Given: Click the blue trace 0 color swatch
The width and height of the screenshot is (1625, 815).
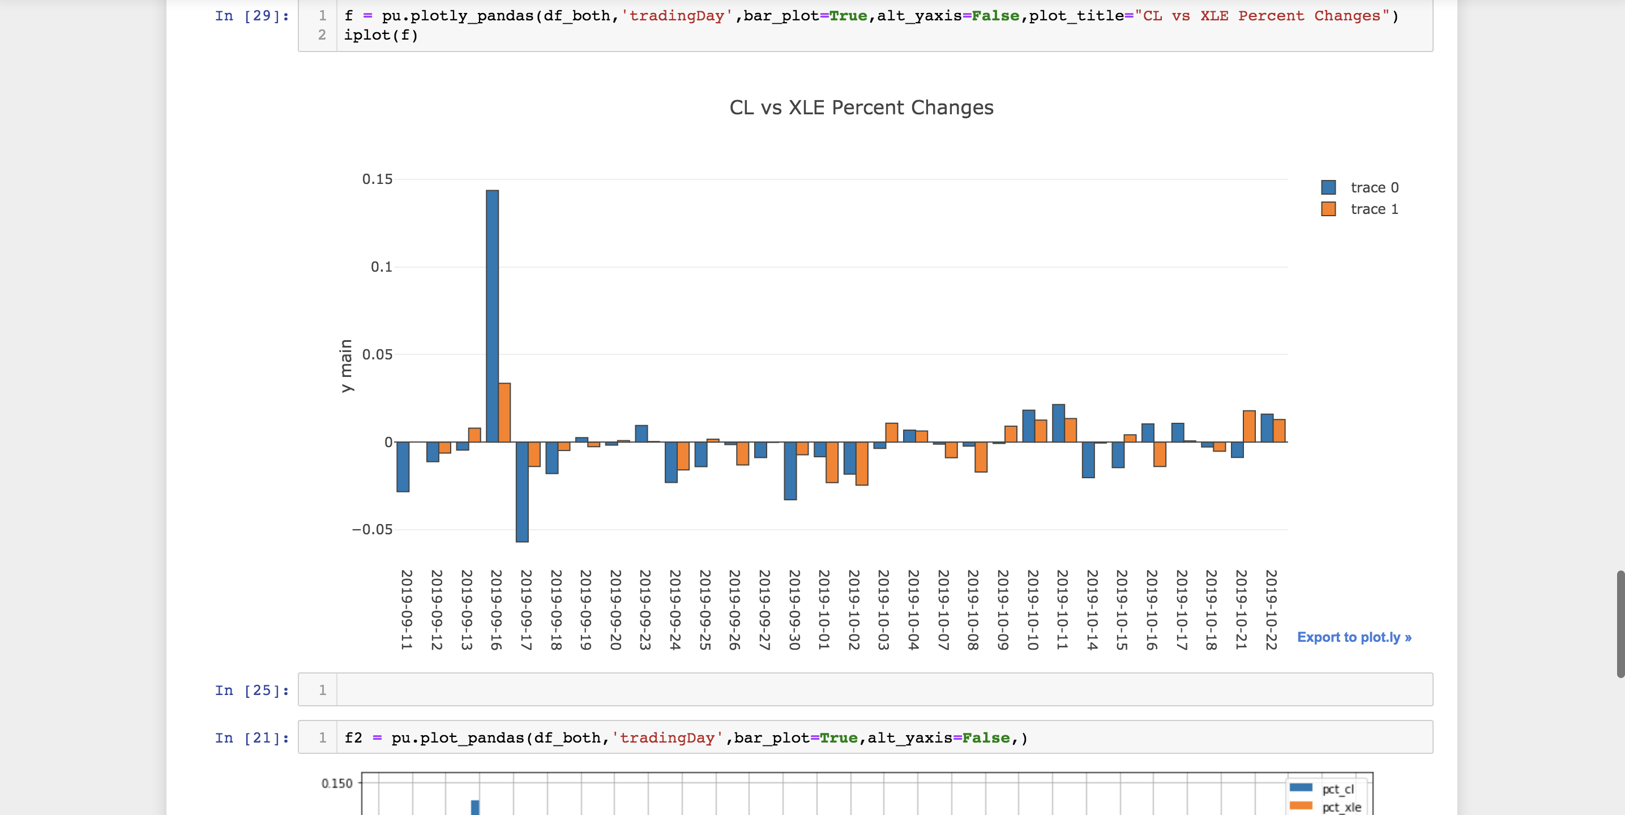Looking at the screenshot, I should tap(1328, 187).
